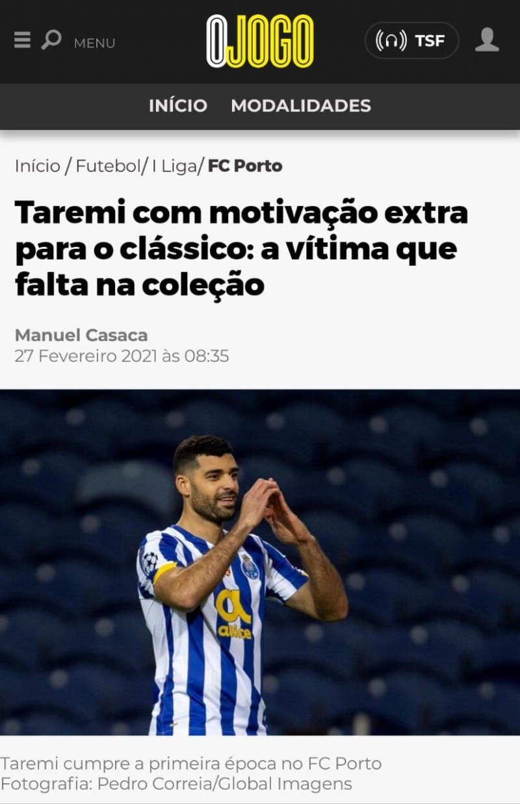Open the Futebol breadcrumb link
The width and height of the screenshot is (520, 804).
(x=108, y=166)
